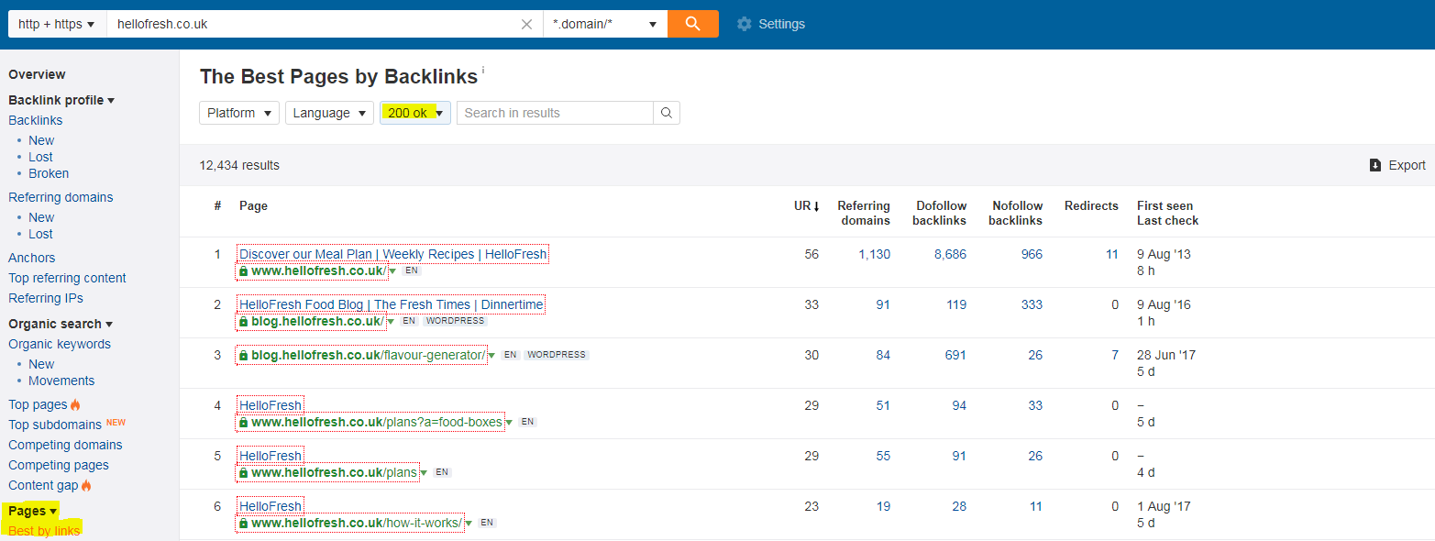Click the 11 redirects value in row 1
Image resolution: width=1435 pixels, height=541 pixels.
tap(1111, 254)
